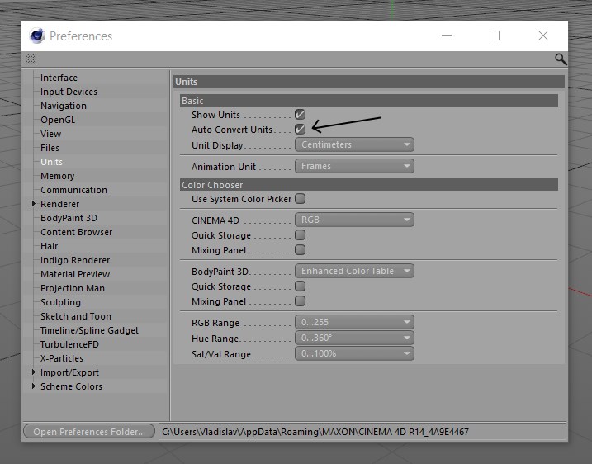Select Files preferences
The image size is (592, 464).
(x=50, y=148)
